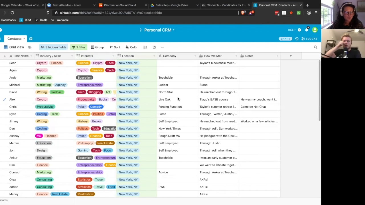
Task: Open the Sort options
Action: click(115, 47)
